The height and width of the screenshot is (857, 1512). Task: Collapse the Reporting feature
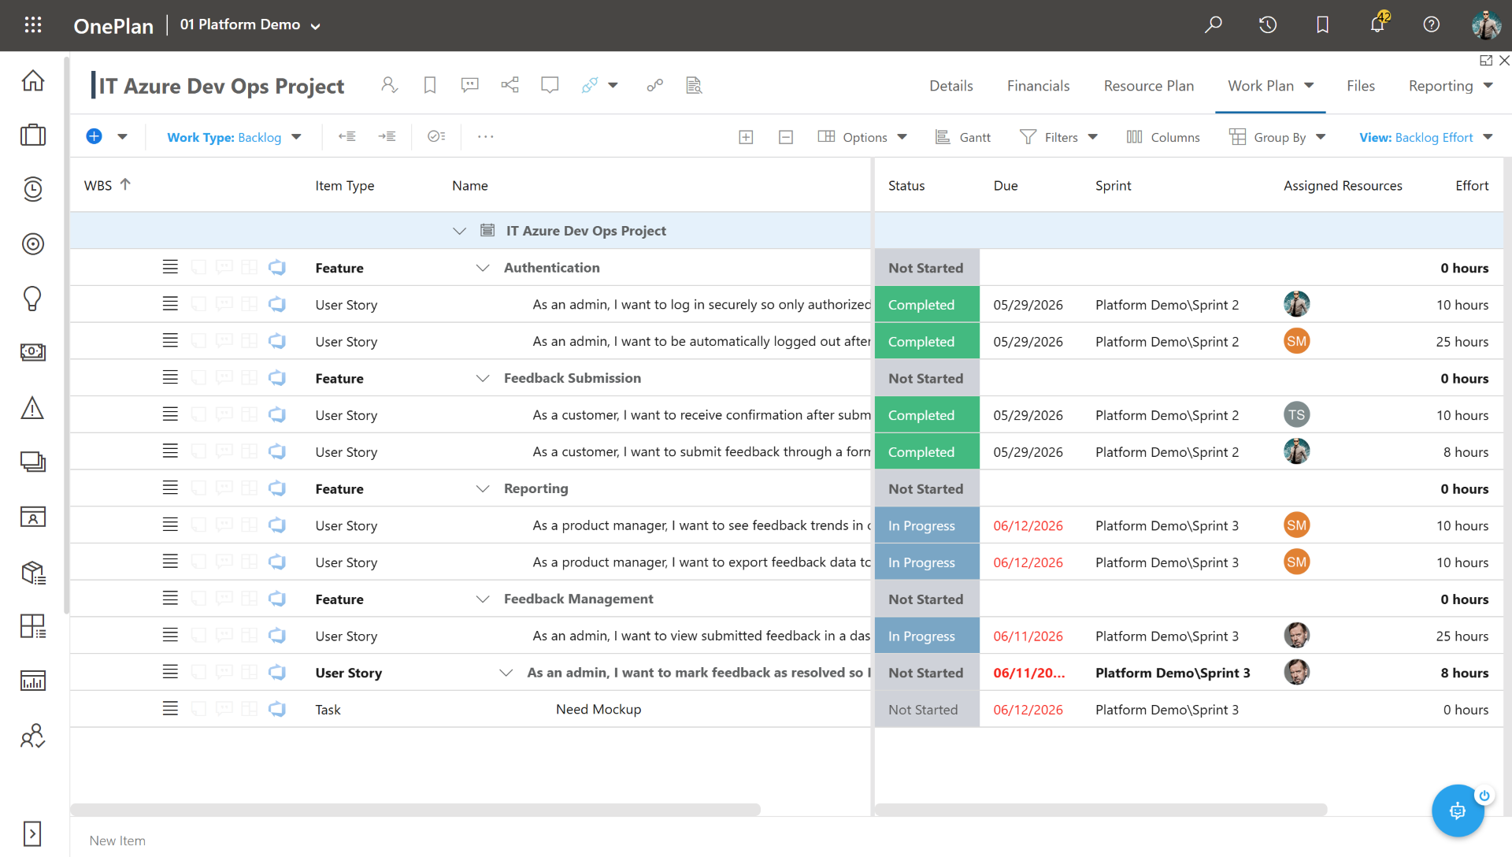pos(483,488)
